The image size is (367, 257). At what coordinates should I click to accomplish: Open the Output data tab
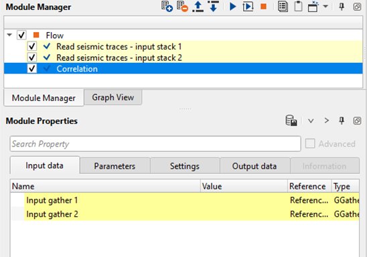coord(254,166)
